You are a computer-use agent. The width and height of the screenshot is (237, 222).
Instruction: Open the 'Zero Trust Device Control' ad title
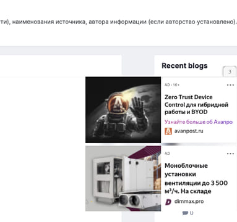click(x=196, y=104)
